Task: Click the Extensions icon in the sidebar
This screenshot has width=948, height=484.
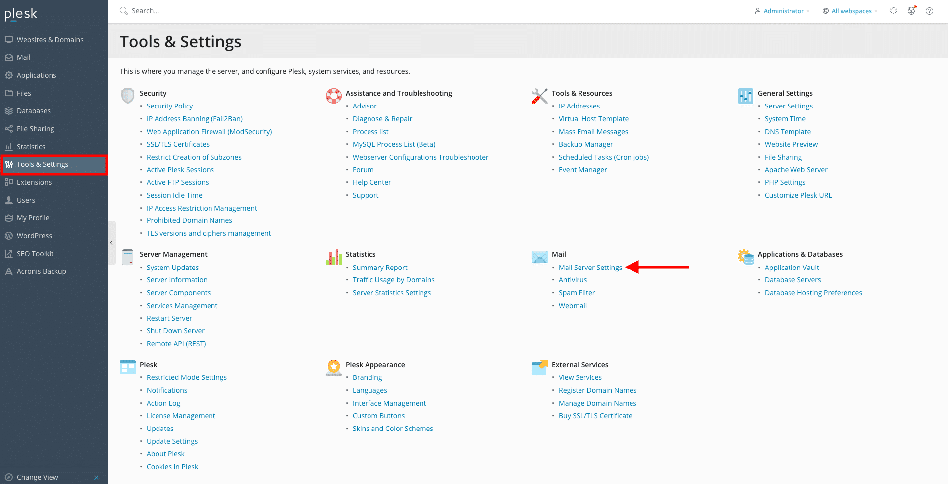Action: (x=9, y=182)
